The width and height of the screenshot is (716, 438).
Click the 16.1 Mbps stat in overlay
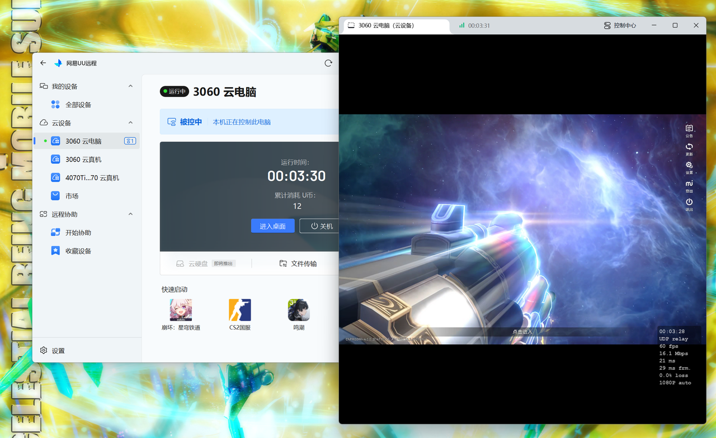(x=673, y=354)
